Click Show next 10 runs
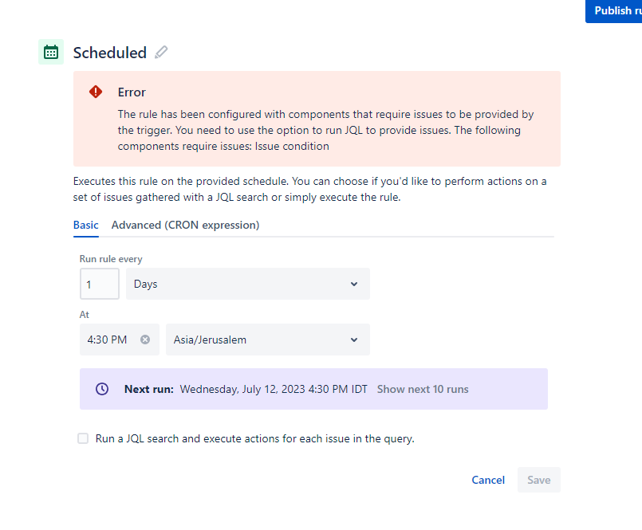The image size is (642, 530). [422, 389]
